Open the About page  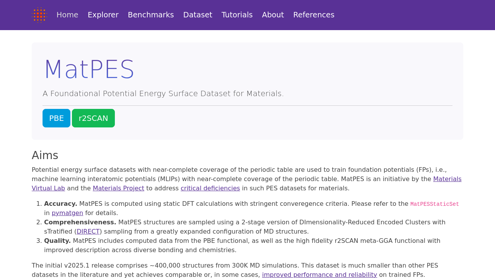tap(273, 15)
